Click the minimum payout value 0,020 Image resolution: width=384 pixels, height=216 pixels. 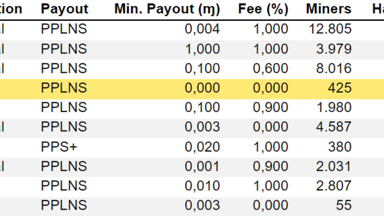coord(202,147)
